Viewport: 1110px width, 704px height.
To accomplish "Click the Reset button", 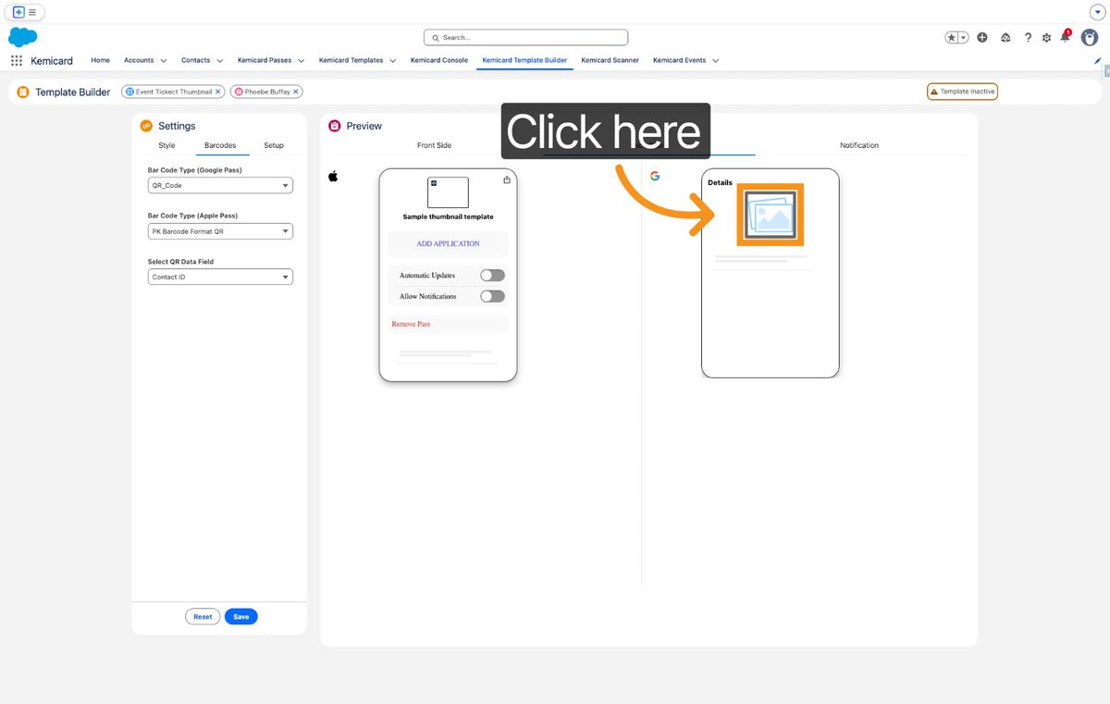I will 203,616.
